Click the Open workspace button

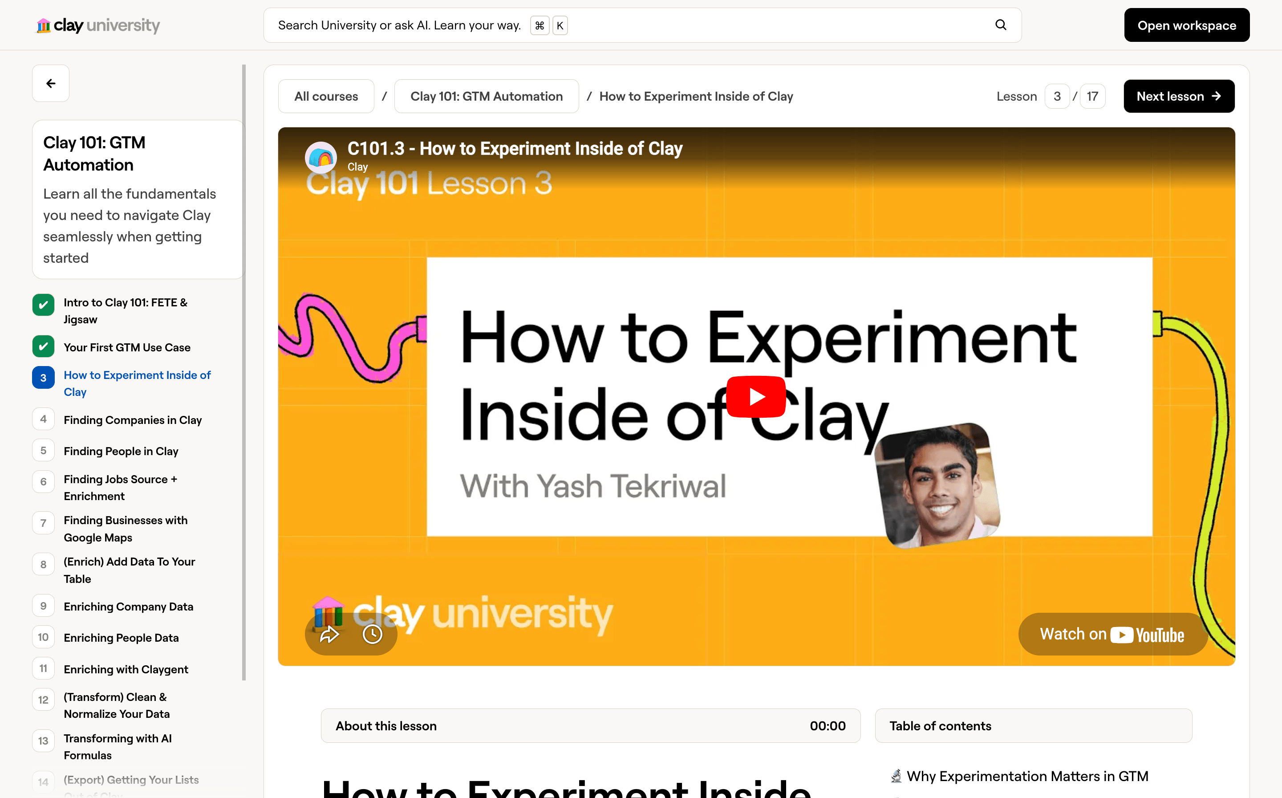tap(1186, 25)
